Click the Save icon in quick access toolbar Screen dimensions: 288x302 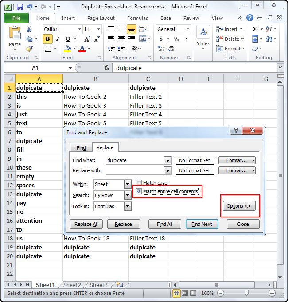tap(20, 7)
